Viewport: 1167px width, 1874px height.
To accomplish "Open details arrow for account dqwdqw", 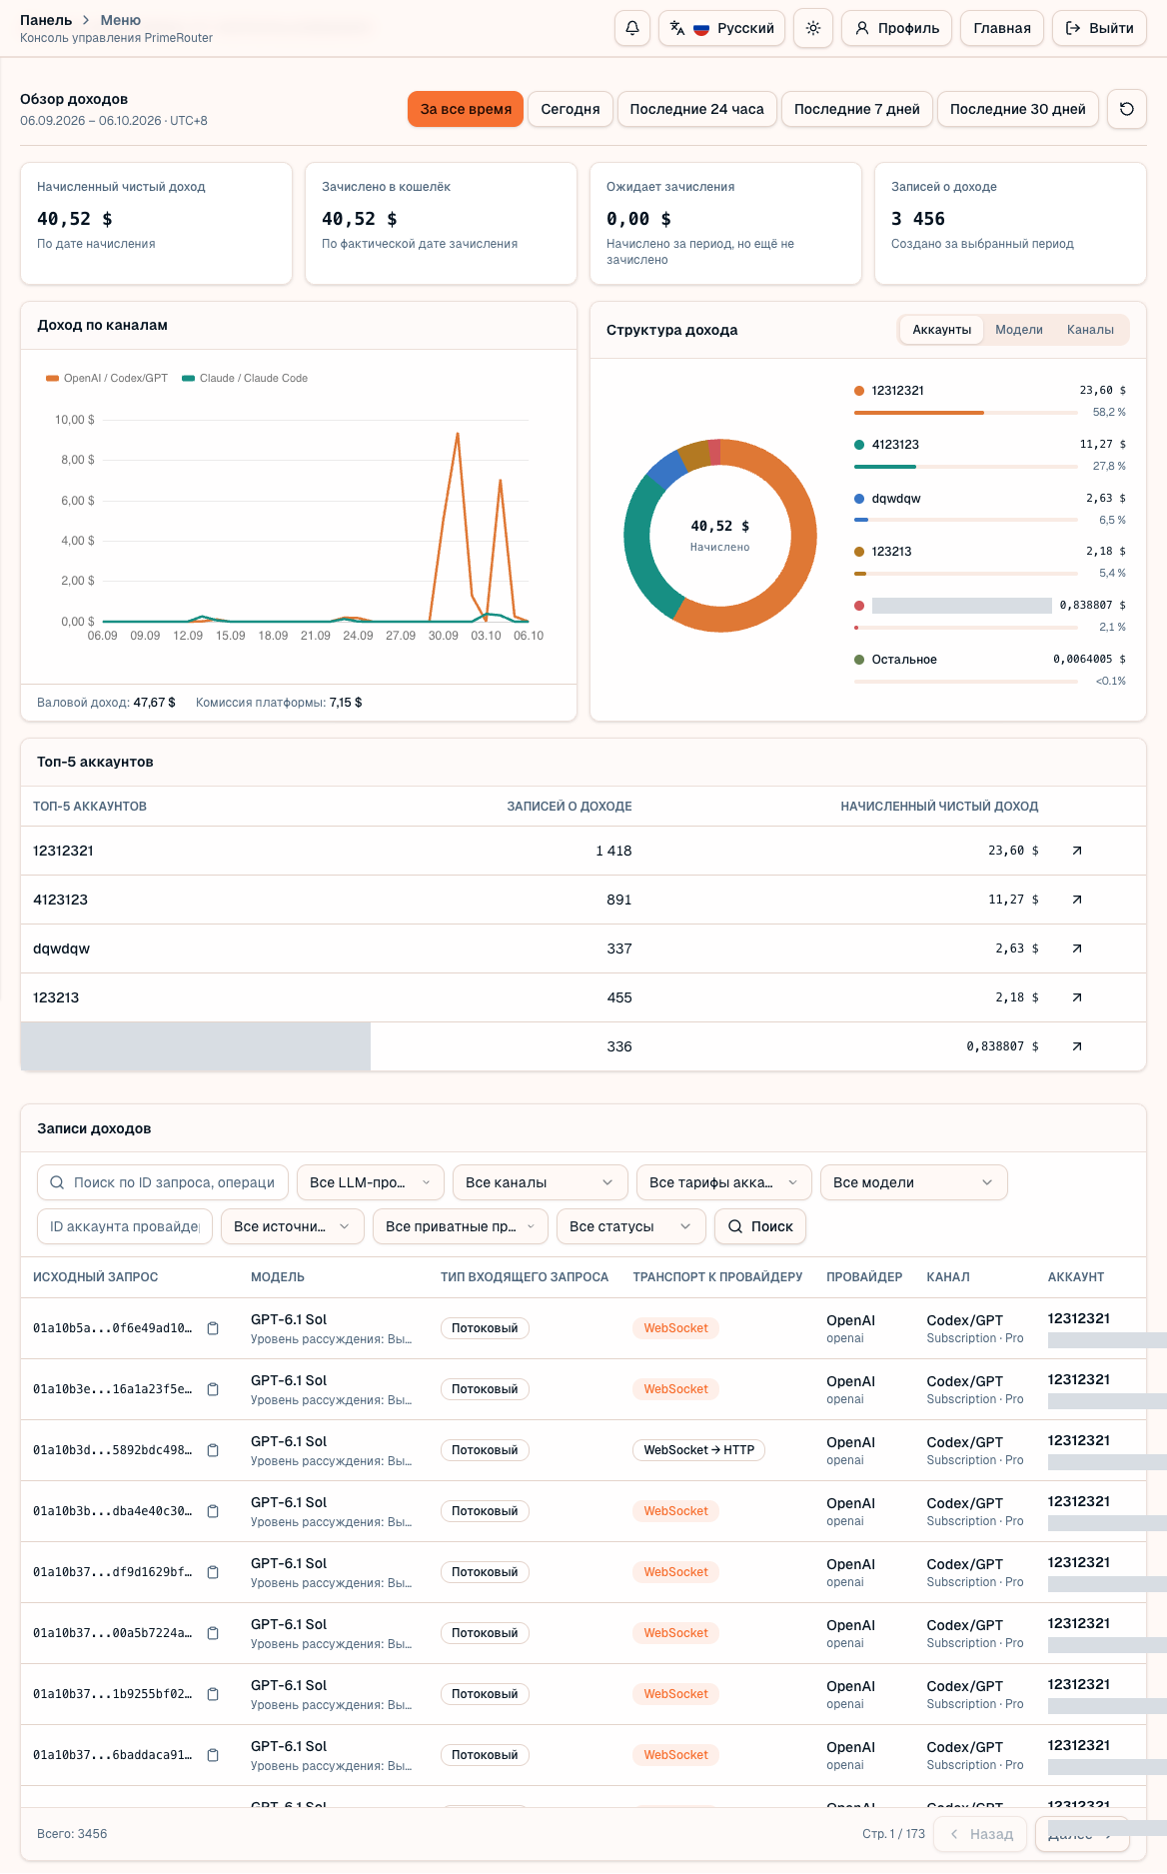I will [1077, 948].
